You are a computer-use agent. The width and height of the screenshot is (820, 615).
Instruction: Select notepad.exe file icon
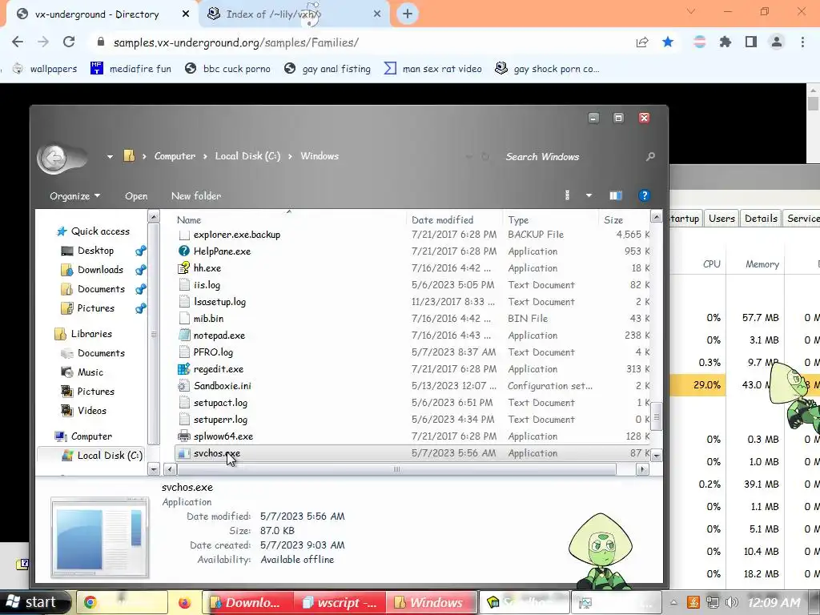tap(183, 336)
